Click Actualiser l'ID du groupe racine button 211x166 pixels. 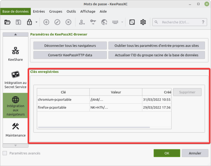tap(157, 55)
